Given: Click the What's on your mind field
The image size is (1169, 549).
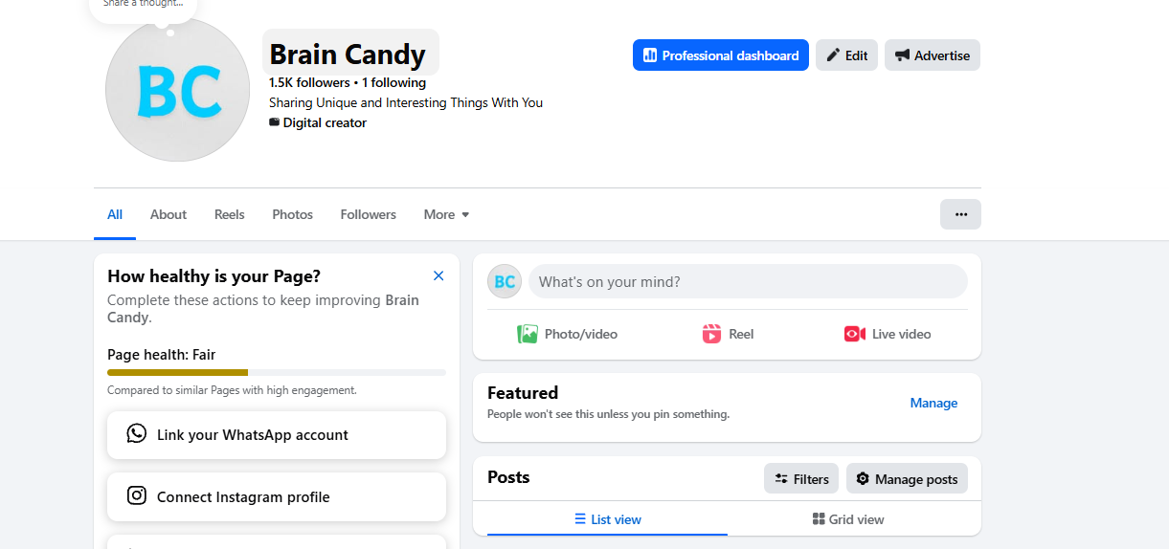Looking at the screenshot, I should [x=748, y=281].
